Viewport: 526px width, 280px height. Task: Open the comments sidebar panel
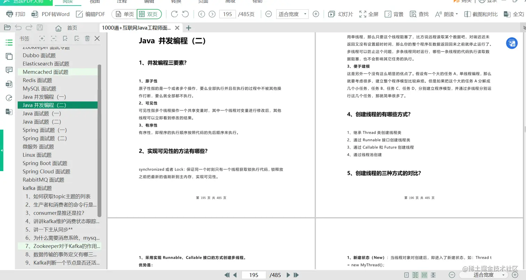click(9, 70)
